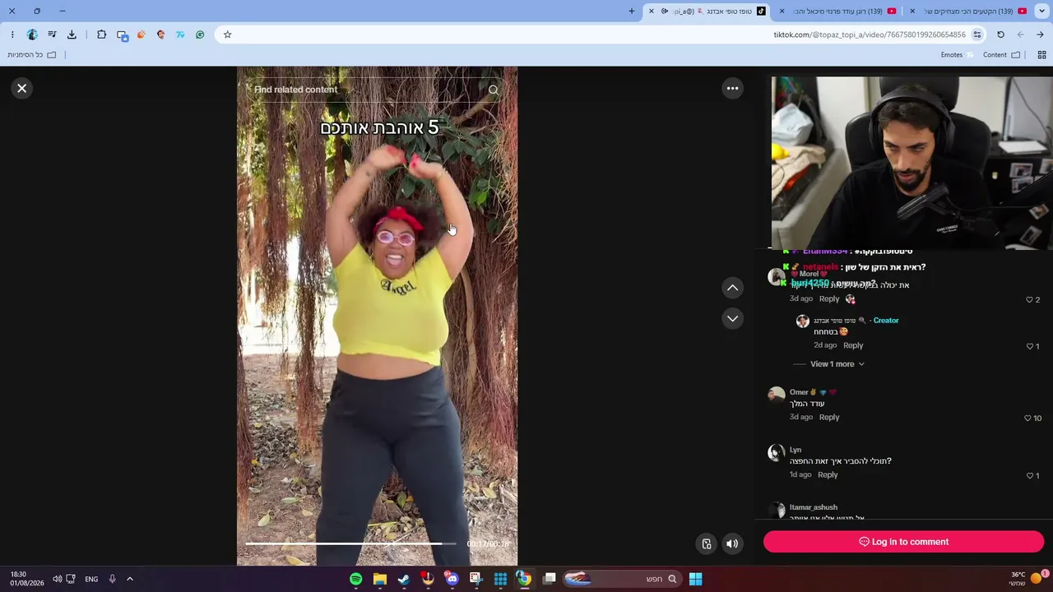Switch the ENG input language indicator

click(x=91, y=579)
